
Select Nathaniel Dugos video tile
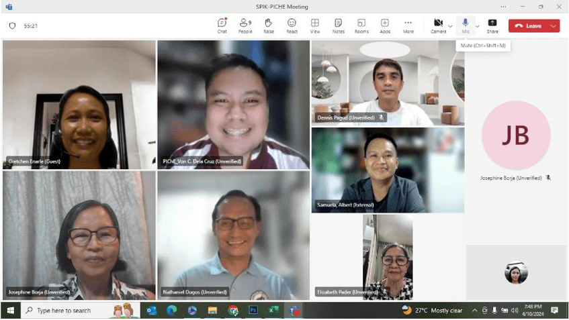pos(234,235)
